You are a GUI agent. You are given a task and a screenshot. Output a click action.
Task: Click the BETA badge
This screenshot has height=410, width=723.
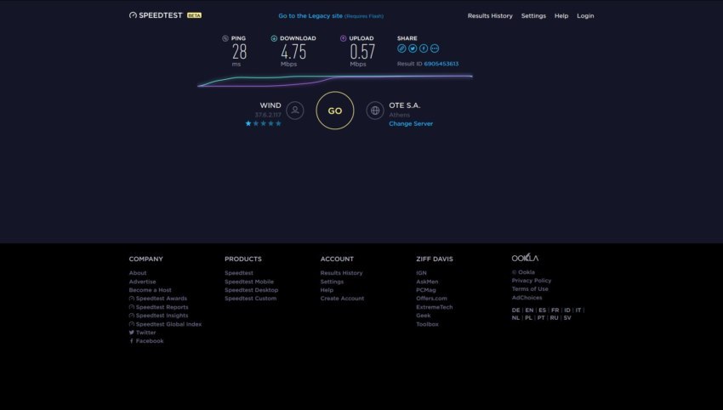coord(194,15)
